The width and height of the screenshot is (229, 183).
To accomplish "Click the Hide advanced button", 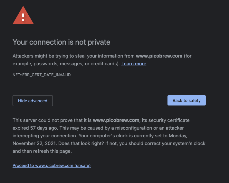I will 33,101.
